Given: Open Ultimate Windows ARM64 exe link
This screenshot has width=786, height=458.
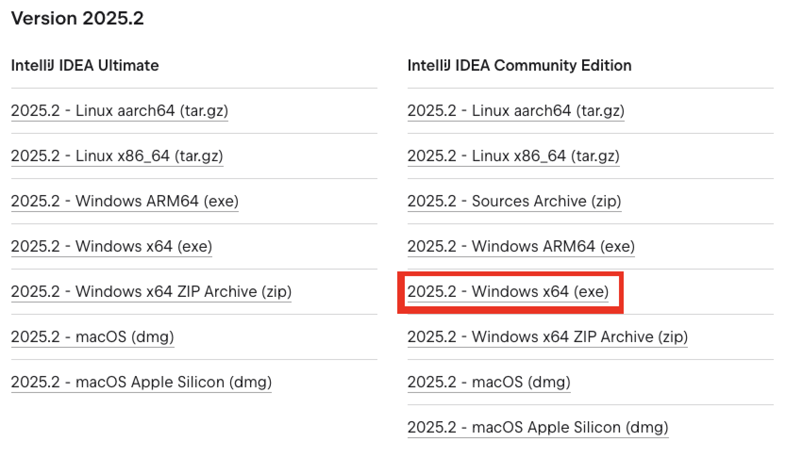Looking at the screenshot, I should (x=125, y=201).
